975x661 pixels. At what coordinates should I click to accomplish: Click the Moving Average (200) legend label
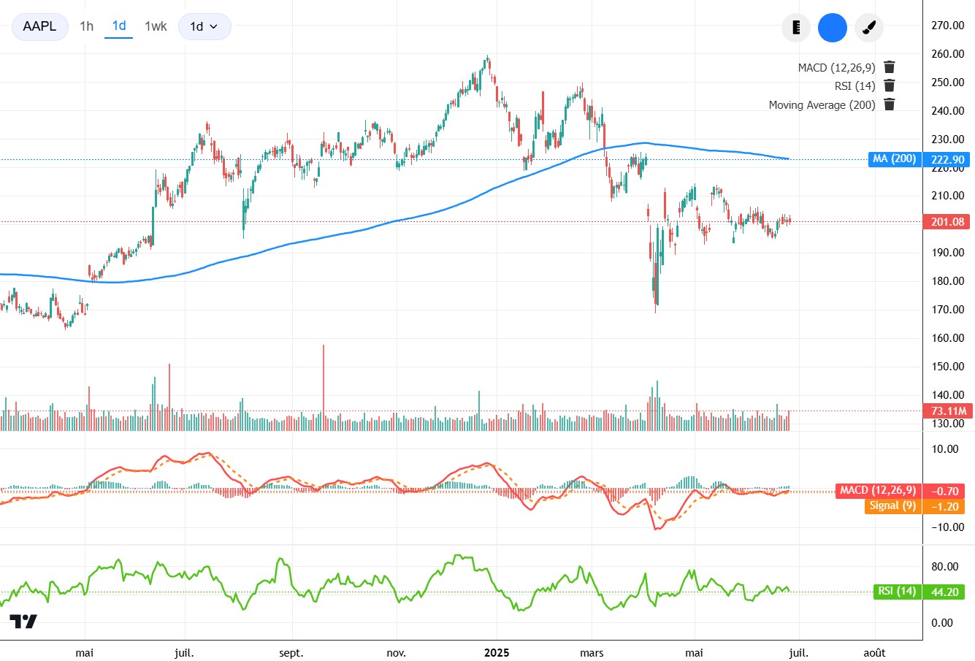(822, 104)
